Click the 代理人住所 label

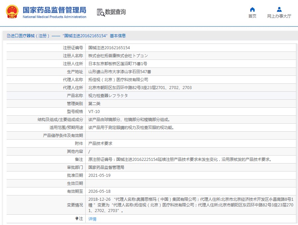(x=73, y=88)
